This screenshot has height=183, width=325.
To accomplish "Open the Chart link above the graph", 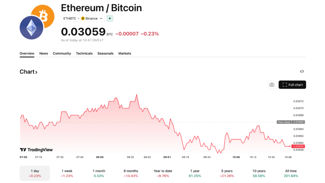I will [28, 71].
